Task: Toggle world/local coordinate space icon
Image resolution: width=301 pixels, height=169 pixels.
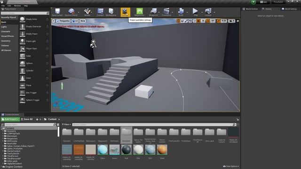Action: tap(190, 21)
